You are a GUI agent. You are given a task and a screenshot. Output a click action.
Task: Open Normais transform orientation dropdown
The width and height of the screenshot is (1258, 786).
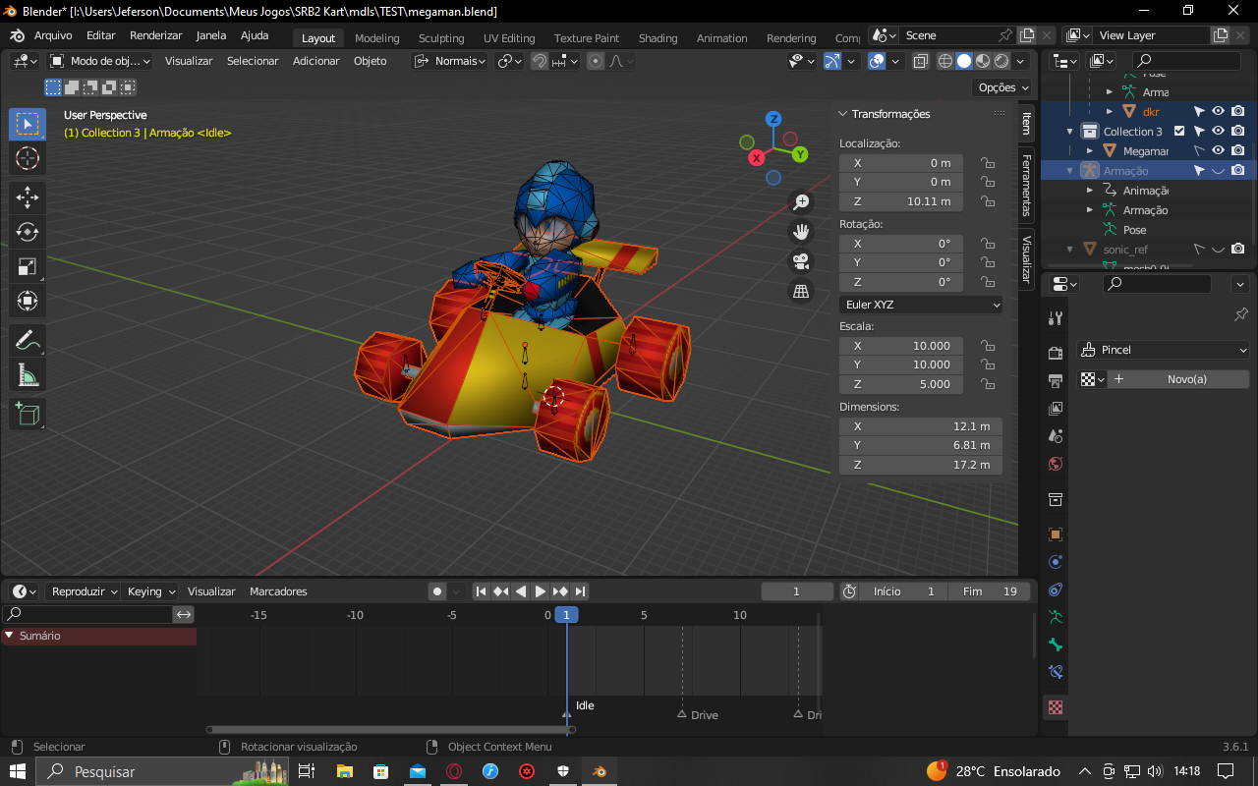coord(450,61)
